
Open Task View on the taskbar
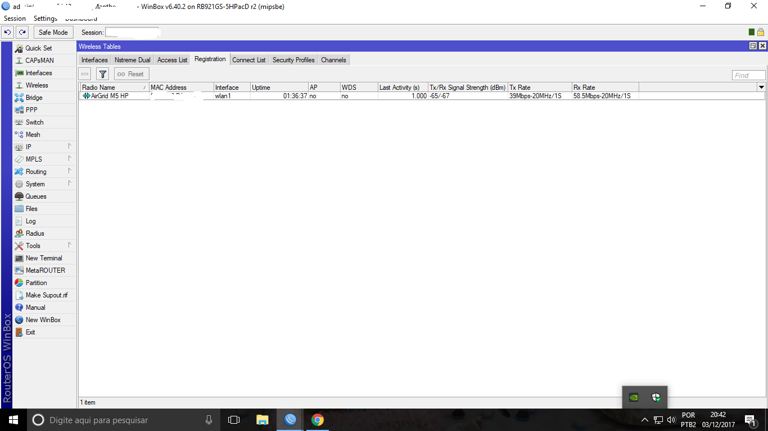tap(234, 420)
